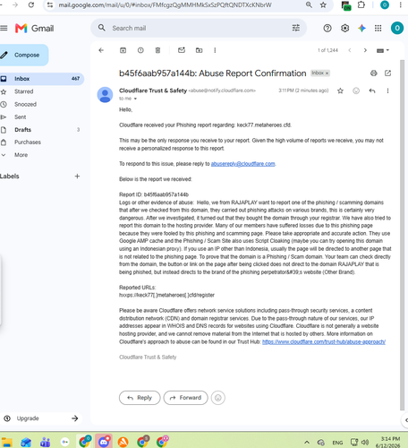This screenshot has height=448, width=408.
Task: Click sender avatar picture
Action: coord(105,95)
